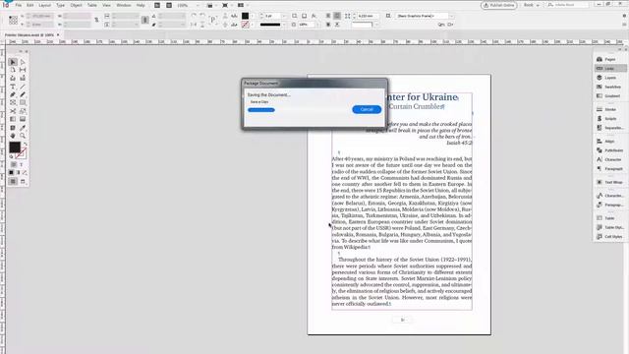The height and width of the screenshot is (354, 629).
Task: Click the page number marker below text
Action: [x=402, y=320]
